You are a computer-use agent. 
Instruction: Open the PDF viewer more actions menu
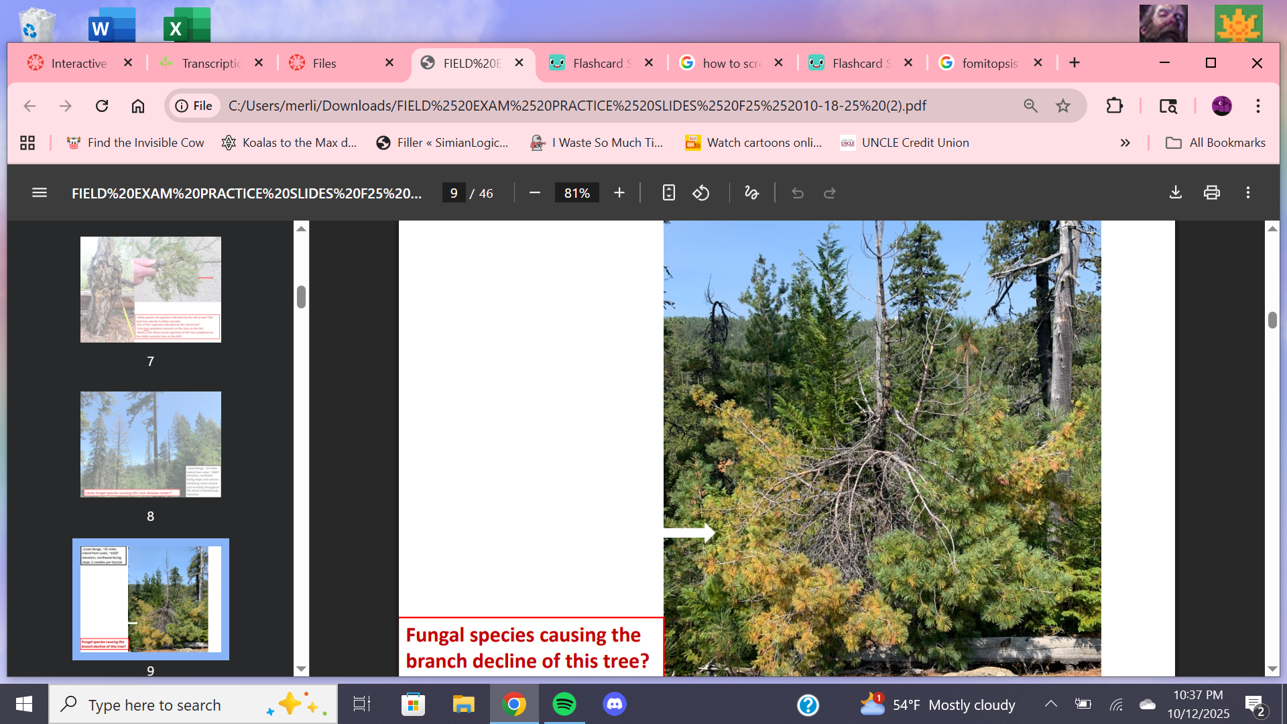tap(1247, 193)
